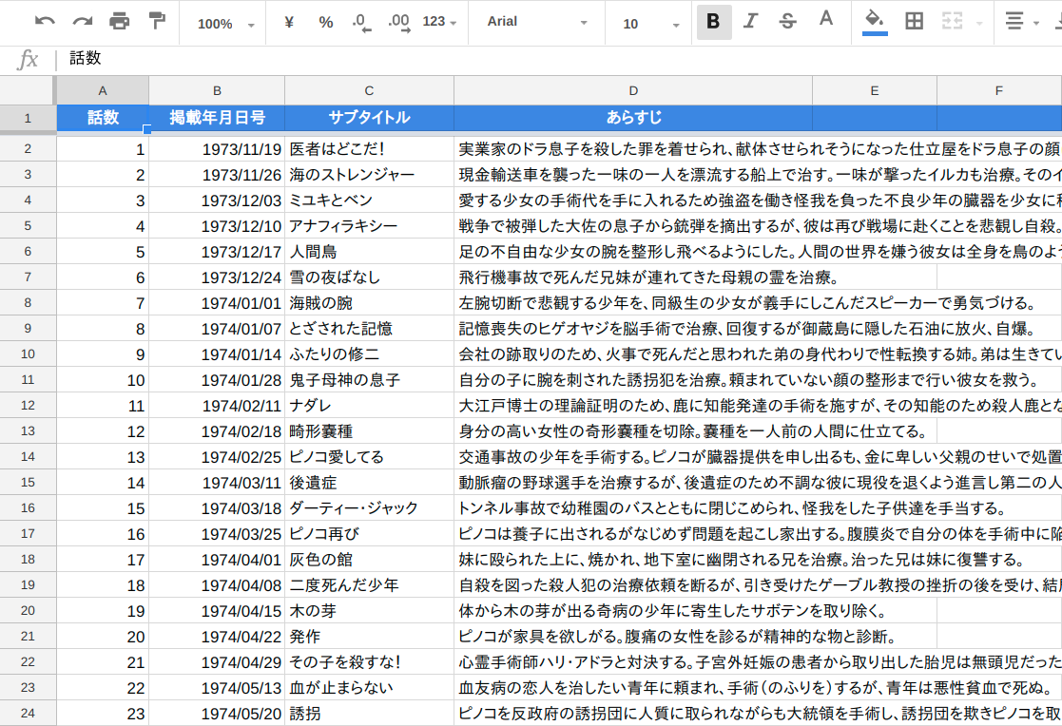Click the Merge cells icon
1062x726 pixels.
pyautogui.click(x=953, y=22)
